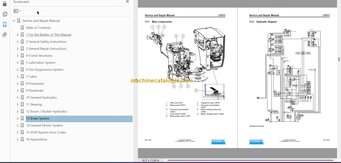Expand the 10 General Hydraulics bookmark
This screenshot has width=341, height=163.
[18, 97]
